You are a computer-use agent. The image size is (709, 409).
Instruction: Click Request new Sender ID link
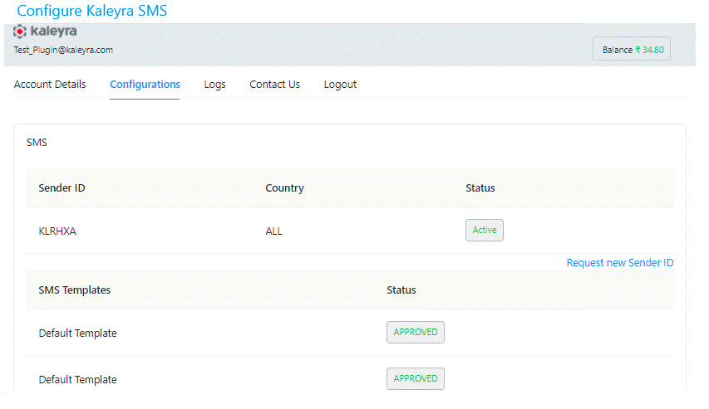(x=620, y=263)
